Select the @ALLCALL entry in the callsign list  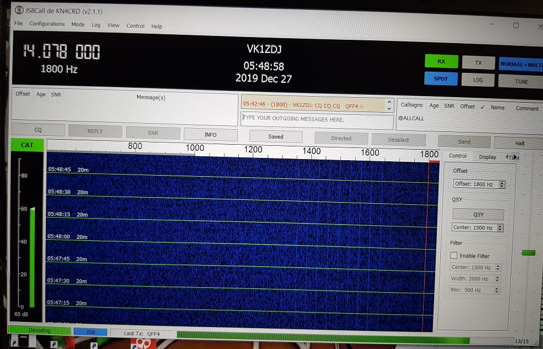point(411,118)
